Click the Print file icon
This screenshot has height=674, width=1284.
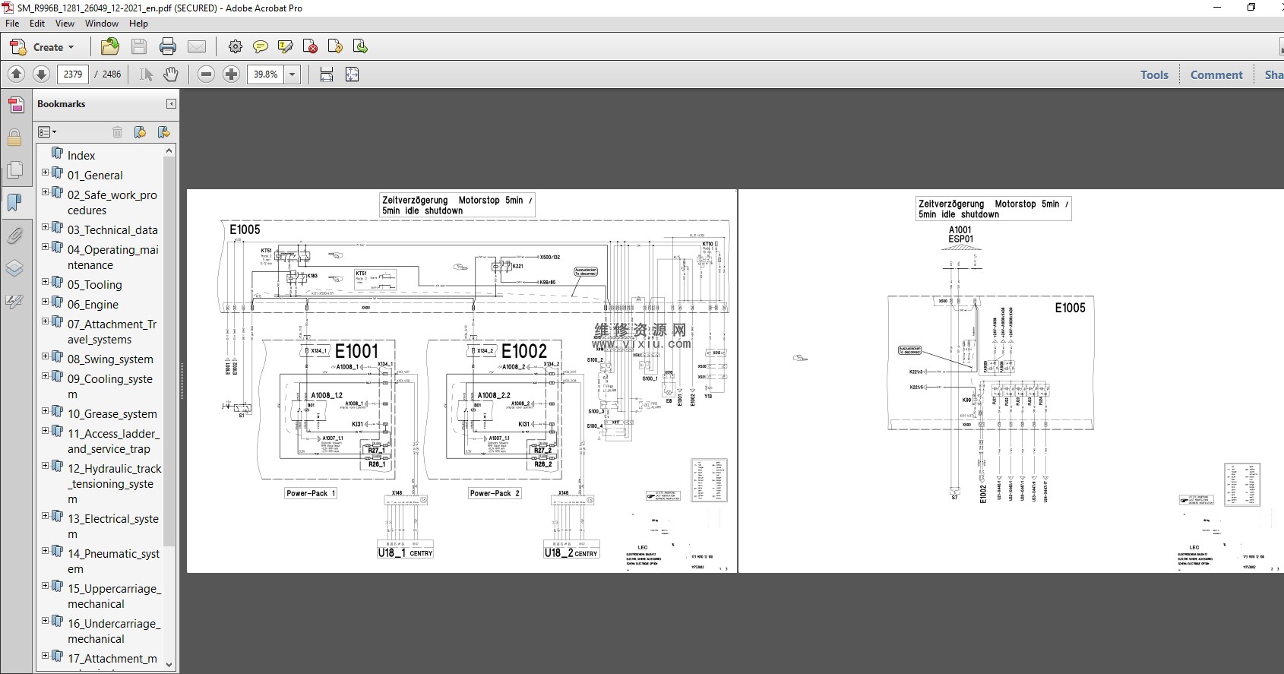(168, 47)
